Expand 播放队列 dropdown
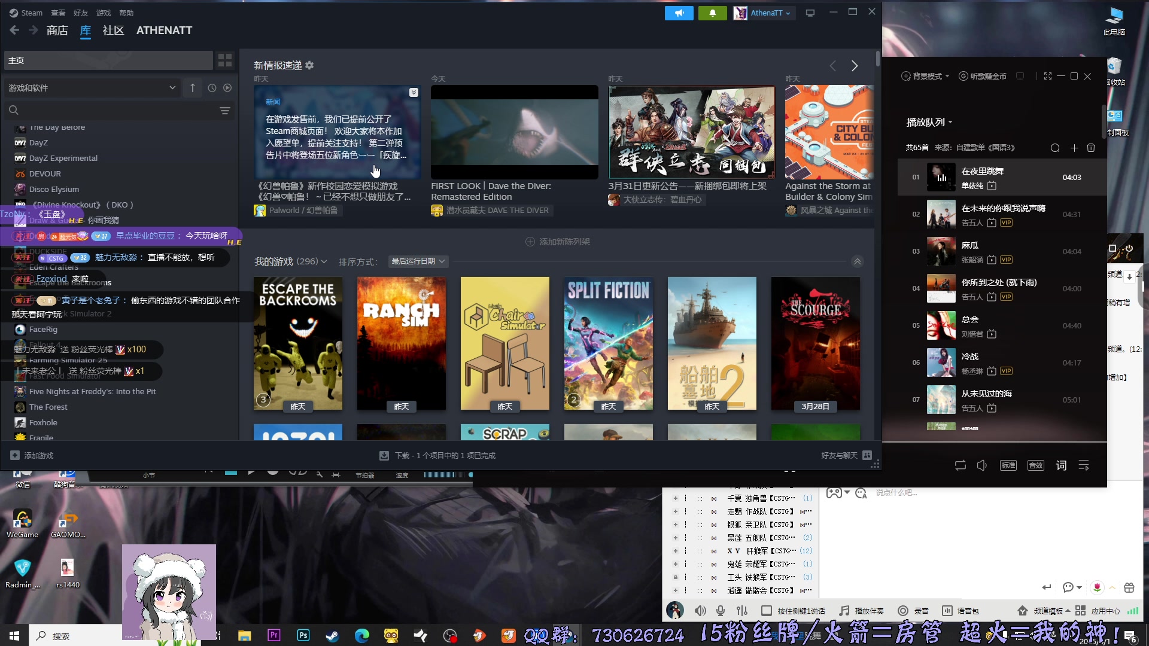This screenshot has height=646, width=1149. 929,122
